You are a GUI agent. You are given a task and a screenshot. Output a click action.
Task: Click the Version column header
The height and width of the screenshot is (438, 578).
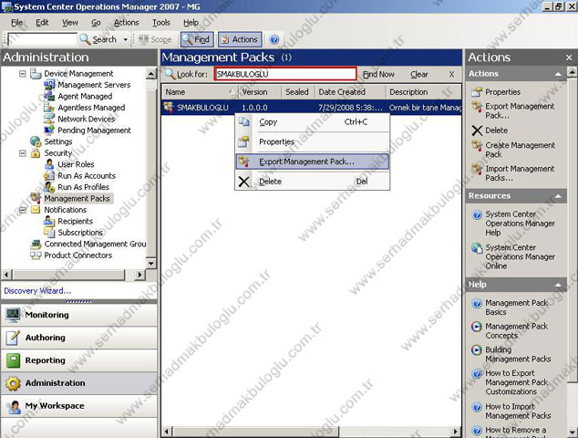(260, 92)
